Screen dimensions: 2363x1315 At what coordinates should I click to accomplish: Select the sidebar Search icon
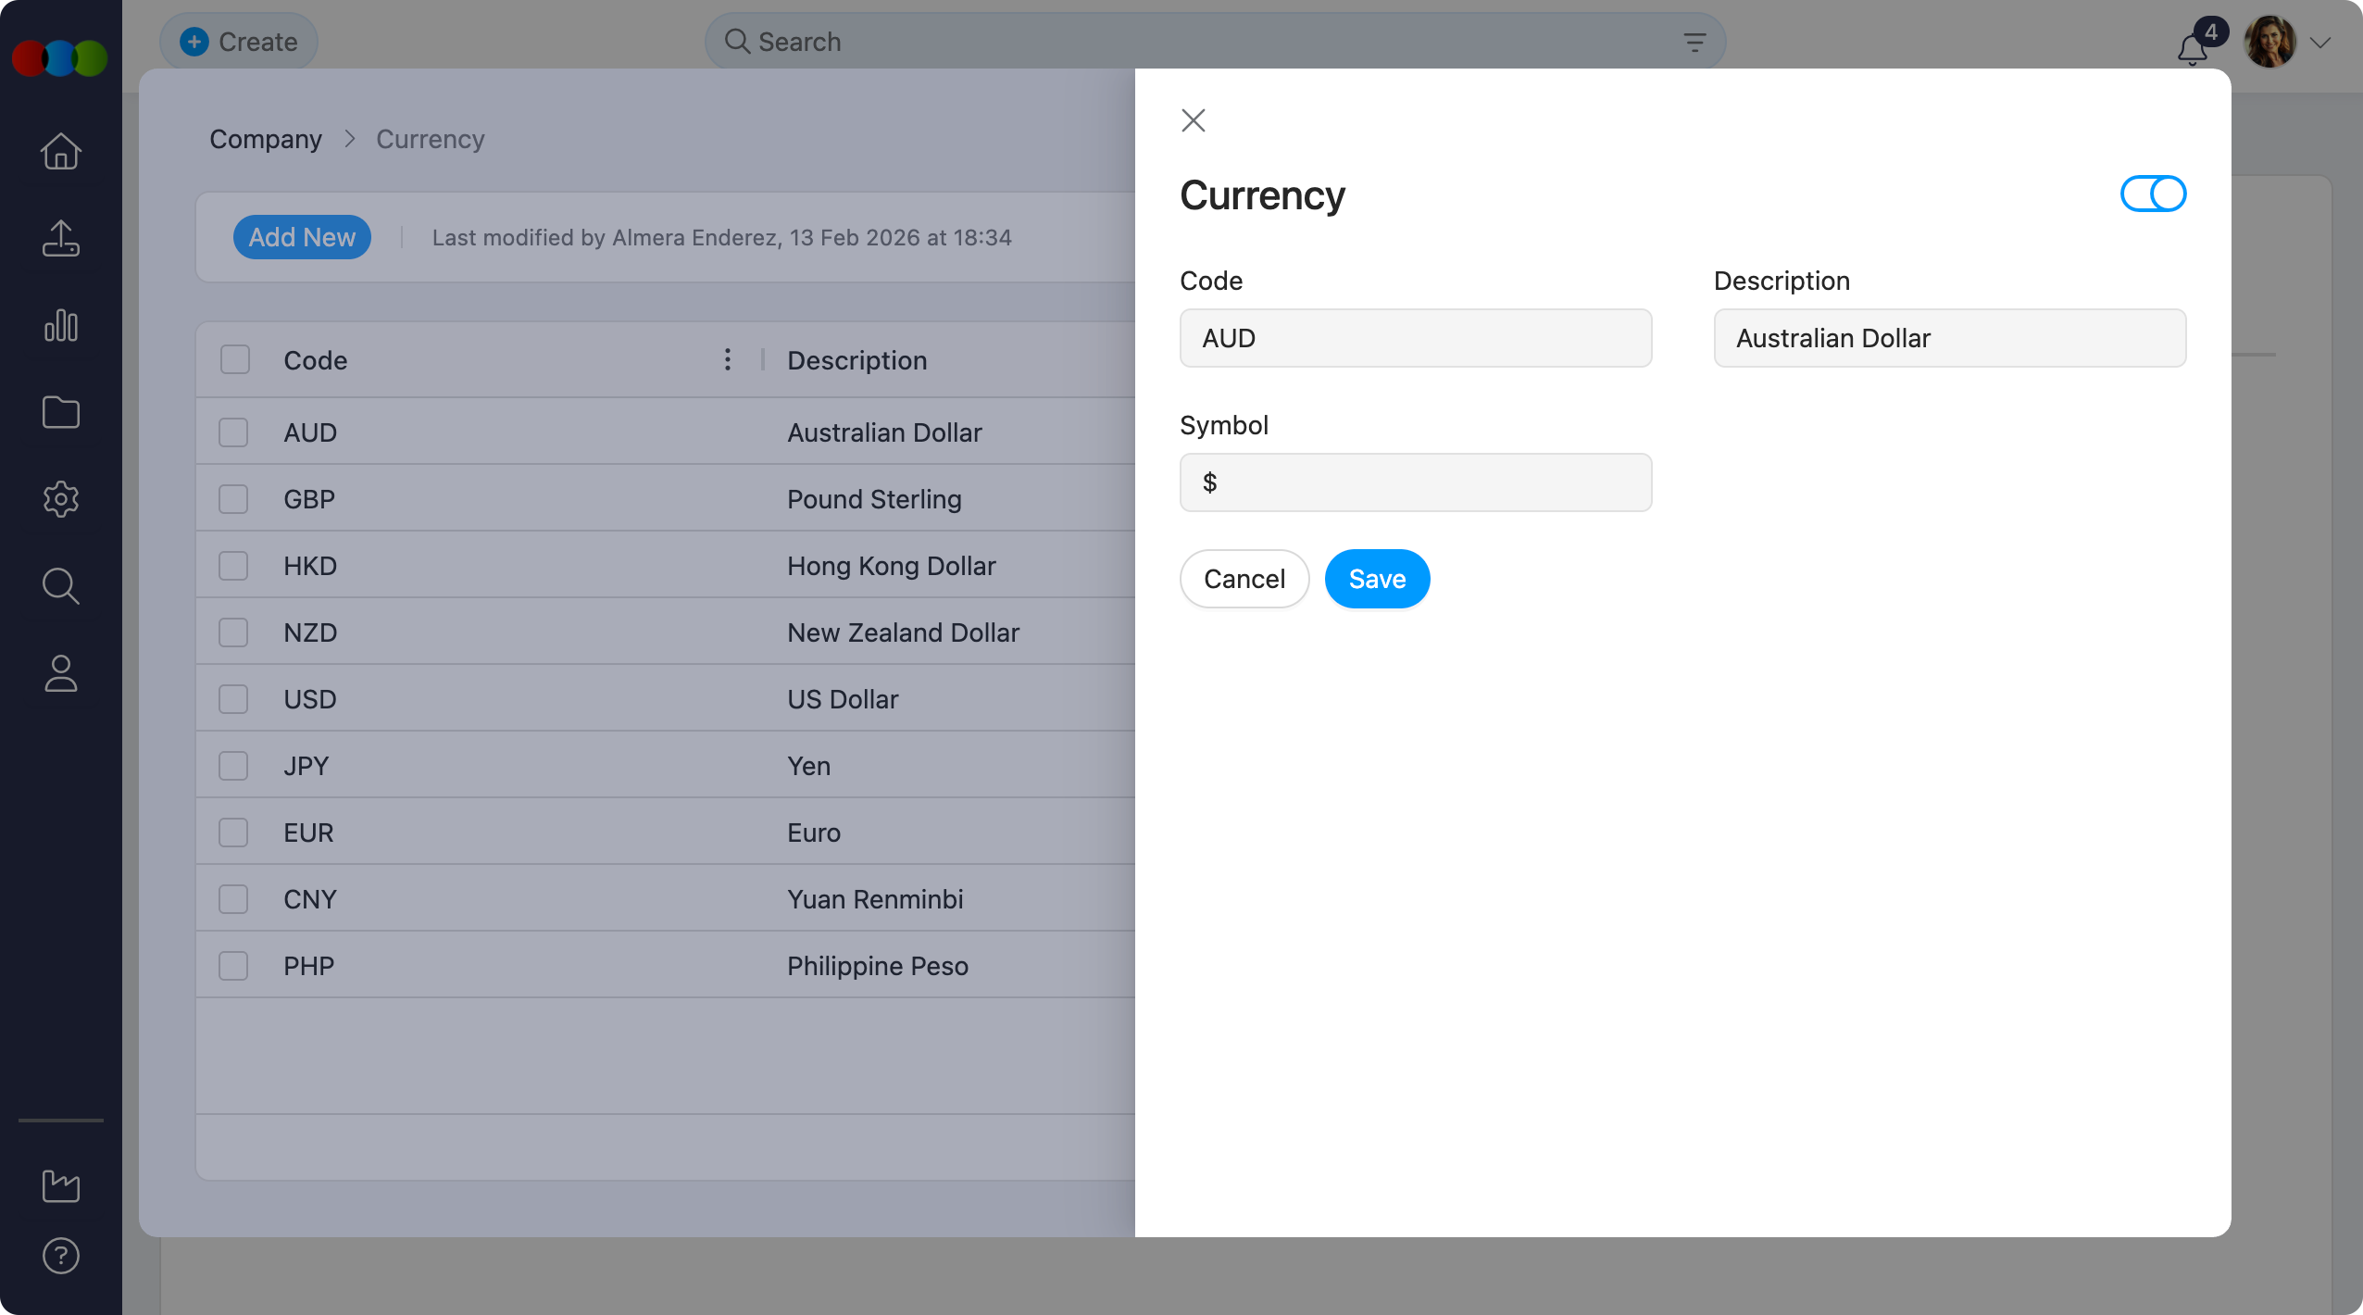click(x=60, y=586)
